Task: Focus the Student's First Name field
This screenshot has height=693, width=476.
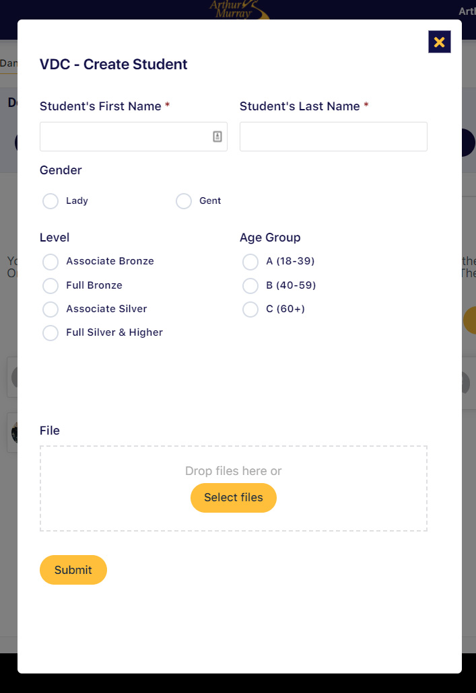Action: coord(133,137)
